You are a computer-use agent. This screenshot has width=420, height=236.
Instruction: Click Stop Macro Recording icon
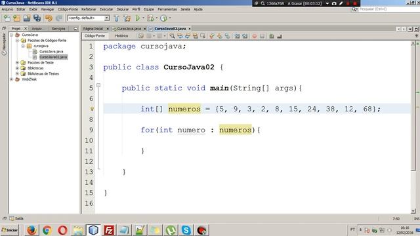262,36
